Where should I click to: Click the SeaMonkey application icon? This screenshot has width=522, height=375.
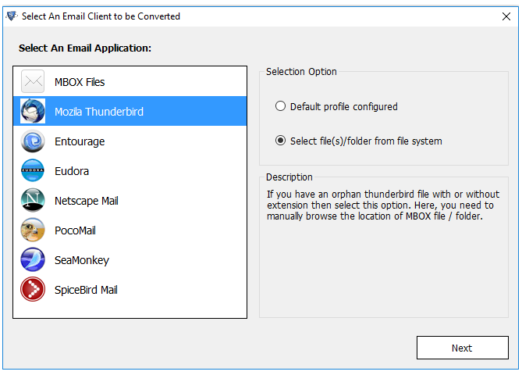(x=33, y=259)
